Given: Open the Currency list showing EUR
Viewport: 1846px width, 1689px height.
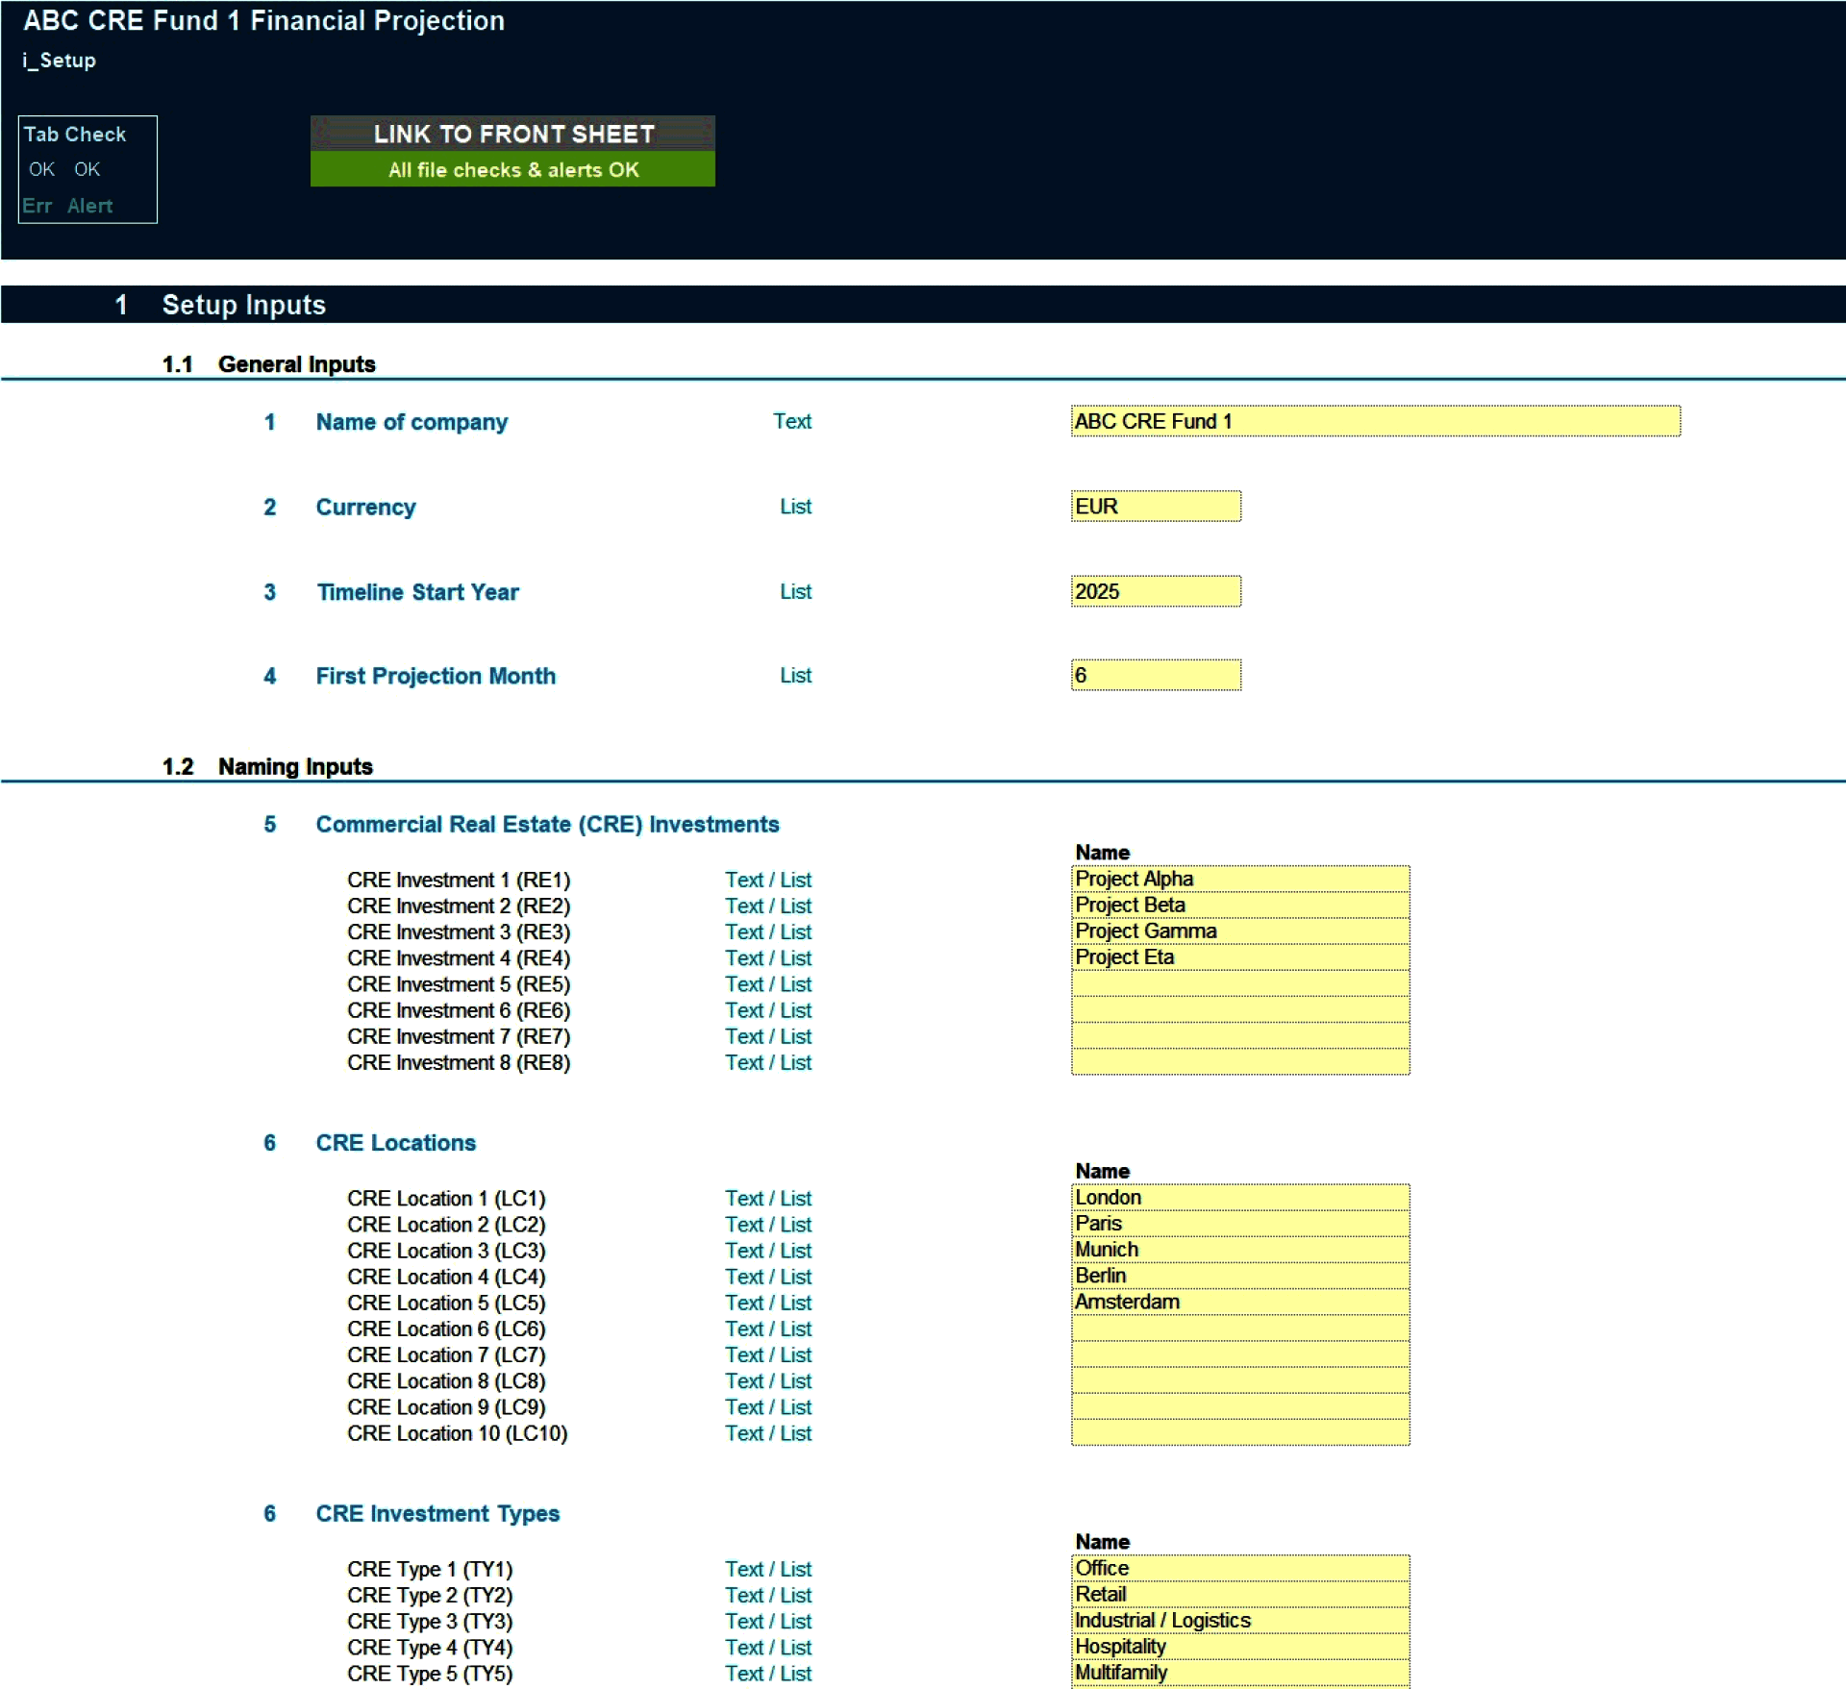Looking at the screenshot, I should coord(1155,507).
